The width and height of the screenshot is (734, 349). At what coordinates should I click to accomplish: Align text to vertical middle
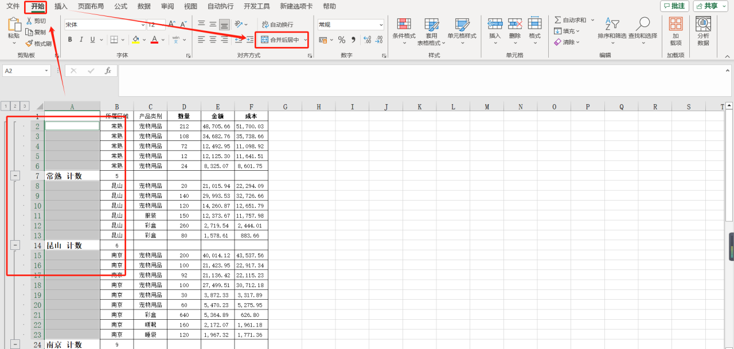click(213, 24)
